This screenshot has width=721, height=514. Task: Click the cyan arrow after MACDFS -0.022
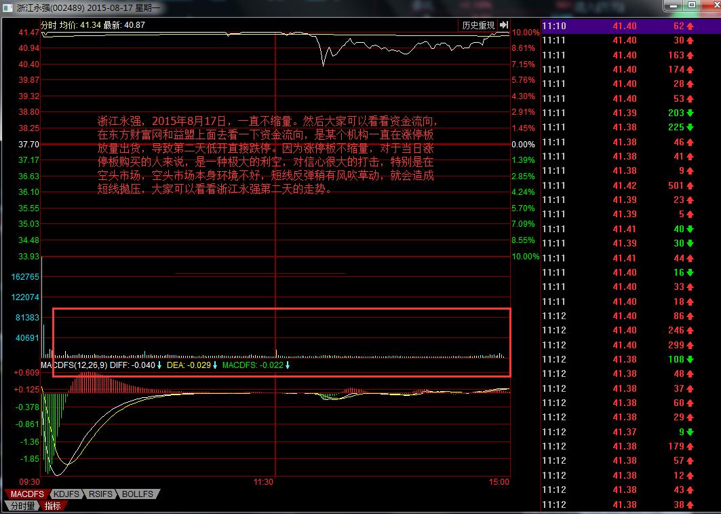tap(287, 365)
